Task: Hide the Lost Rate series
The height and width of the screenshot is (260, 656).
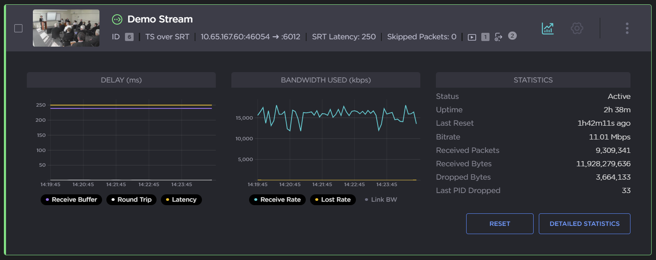Action: [333, 200]
